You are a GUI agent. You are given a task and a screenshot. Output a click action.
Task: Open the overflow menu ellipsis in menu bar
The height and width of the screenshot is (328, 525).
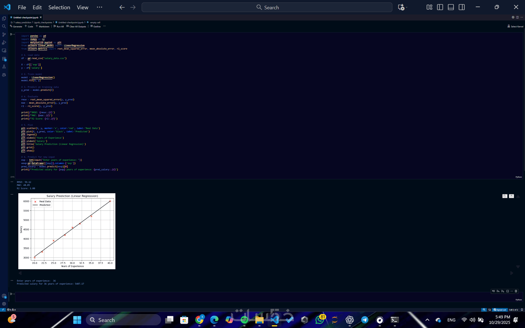[x=100, y=7]
